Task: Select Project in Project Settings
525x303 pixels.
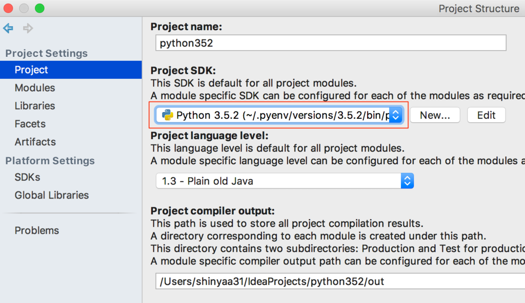Action: 71,70
